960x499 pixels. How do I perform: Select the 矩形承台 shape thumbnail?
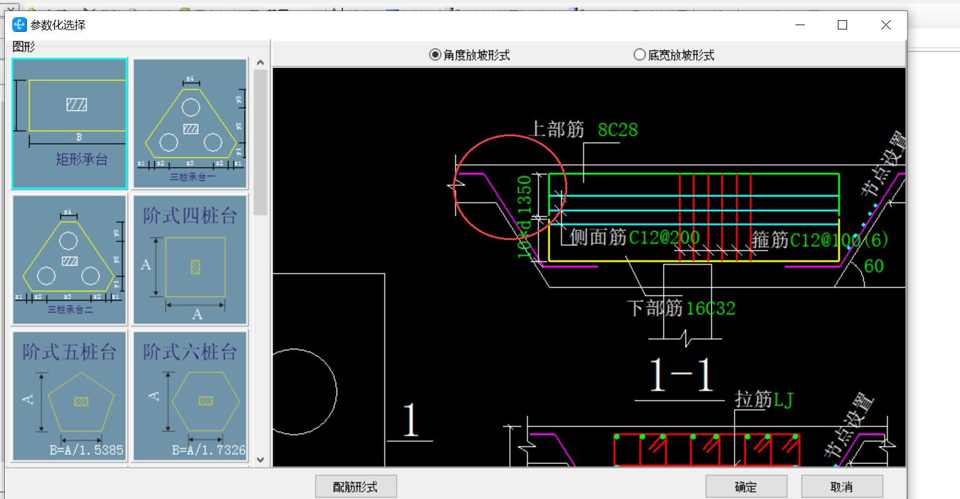tap(69, 123)
